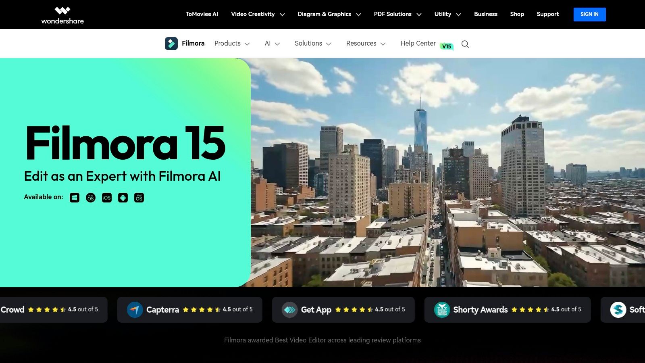Viewport: 645px width, 363px height.
Task: Open the ToMoviee AI menu item
Action: [202, 14]
